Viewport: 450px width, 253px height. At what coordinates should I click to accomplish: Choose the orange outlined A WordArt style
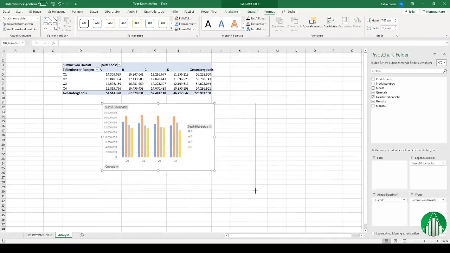click(x=234, y=24)
